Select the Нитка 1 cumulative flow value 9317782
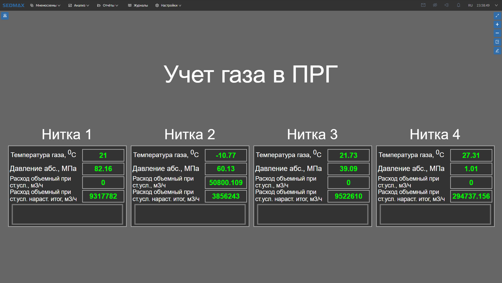Image resolution: width=502 pixels, height=283 pixels. 103,196
